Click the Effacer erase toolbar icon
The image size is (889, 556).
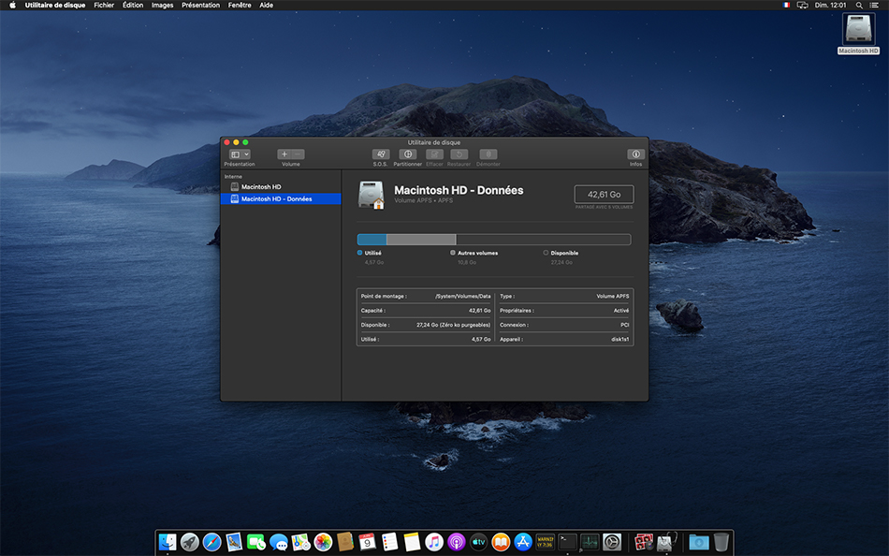click(434, 154)
